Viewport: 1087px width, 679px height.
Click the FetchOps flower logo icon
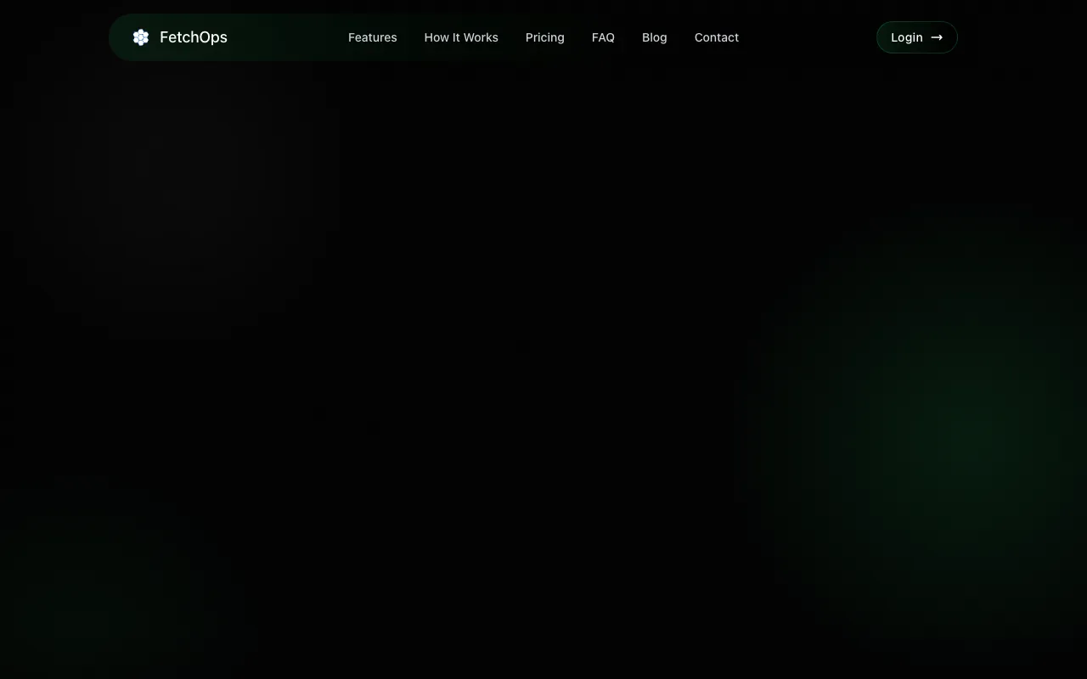(x=141, y=37)
